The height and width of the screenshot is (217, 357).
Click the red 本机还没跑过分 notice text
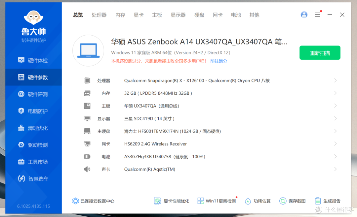coord(159,61)
